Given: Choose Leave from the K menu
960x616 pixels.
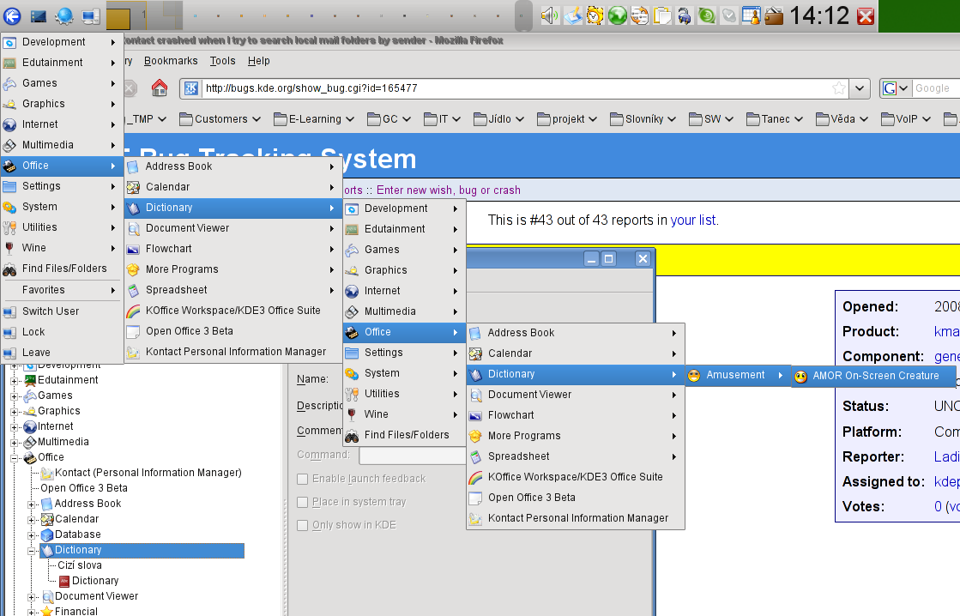Looking at the screenshot, I should [63, 353].
